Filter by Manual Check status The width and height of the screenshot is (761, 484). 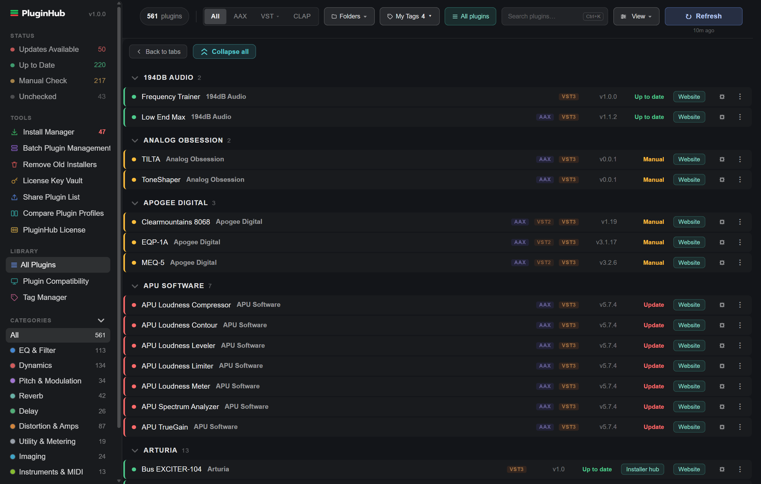58,81
